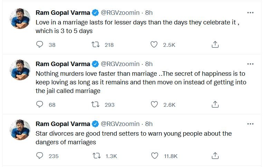264x167 pixels.
Task: Reply to the 'Love in a marriage' tweet
Action: pyautogui.click(x=40, y=44)
